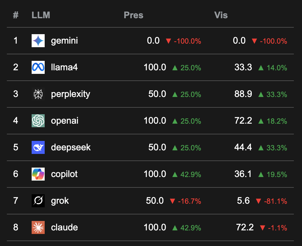Sort by the Vis column header
The width and height of the screenshot is (302, 246).
[221, 15]
